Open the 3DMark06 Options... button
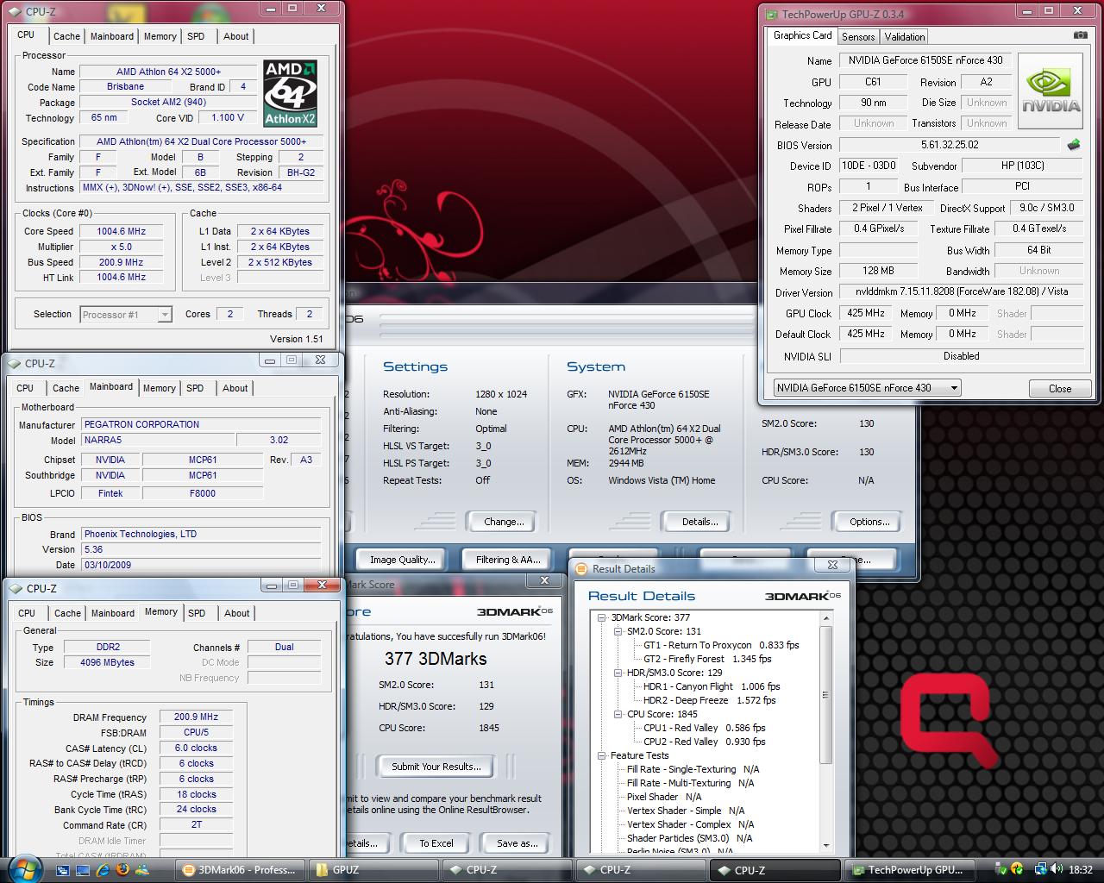The width and height of the screenshot is (1104, 883). (x=869, y=522)
